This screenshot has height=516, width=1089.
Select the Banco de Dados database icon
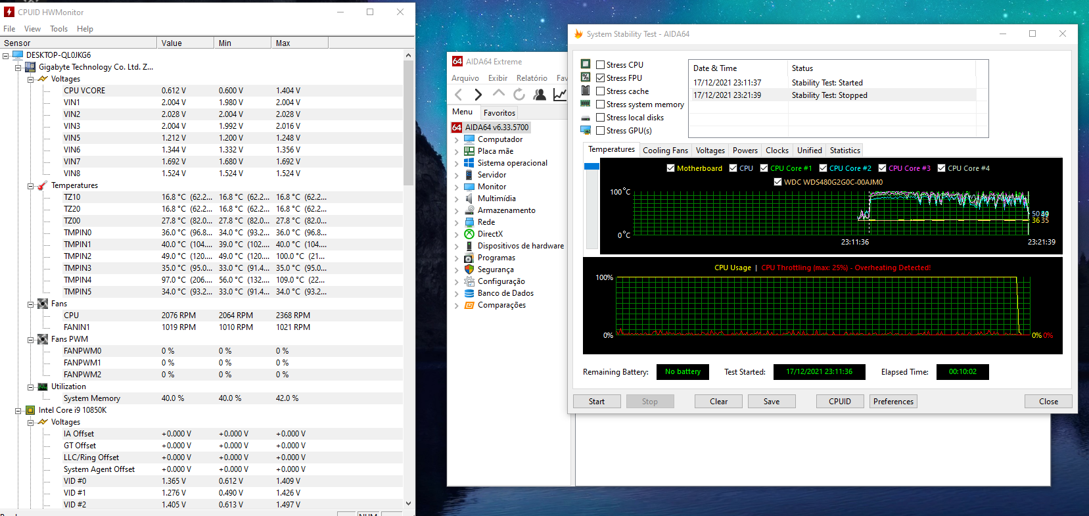point(469,293)
